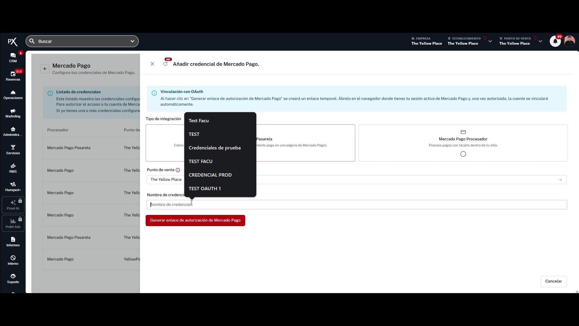Choose TEST FACU in uppercase suggestion
This screenshot has height=326, width=579.
click(x=220, y=161)
